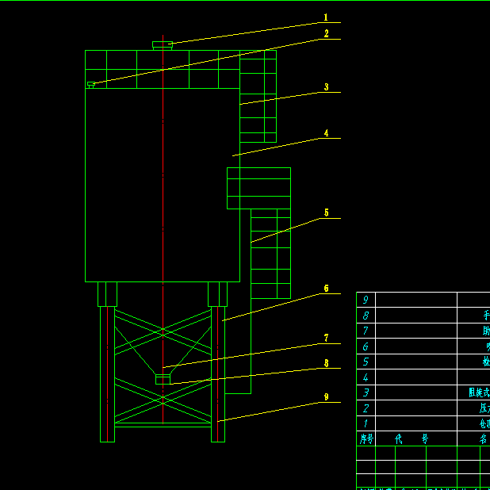Pick the small cap atop the silo roof
This screenshot has width=490, height=490.
pos(163,46)
